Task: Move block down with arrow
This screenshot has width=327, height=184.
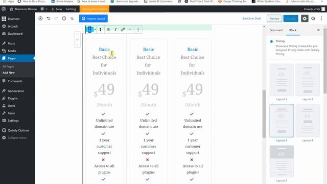Action: (x=77, y=45)
